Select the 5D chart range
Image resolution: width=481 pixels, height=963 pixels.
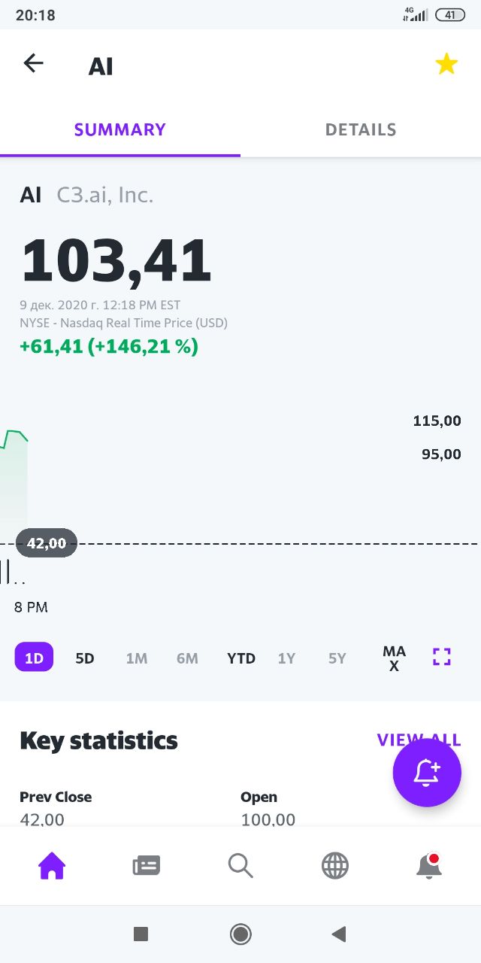coord(85,658)
